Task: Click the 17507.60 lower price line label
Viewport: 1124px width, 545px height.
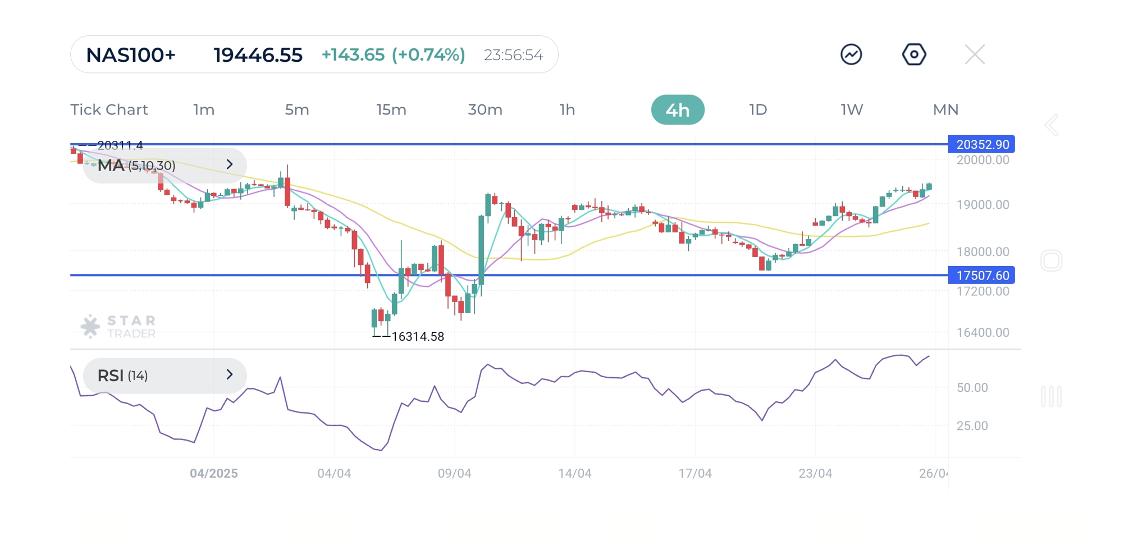Action: point(981,275)
